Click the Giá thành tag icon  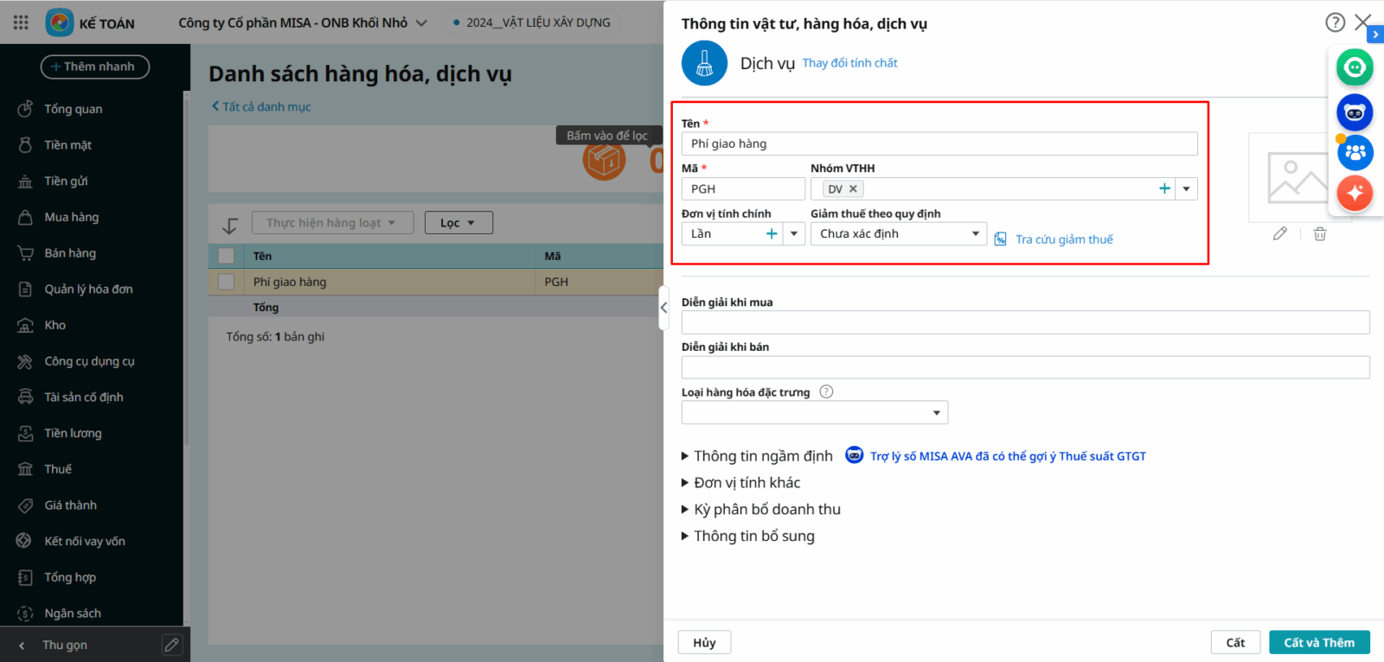25,506
